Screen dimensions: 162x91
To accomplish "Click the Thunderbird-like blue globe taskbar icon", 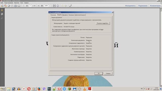I will click(x=74, y=89).
